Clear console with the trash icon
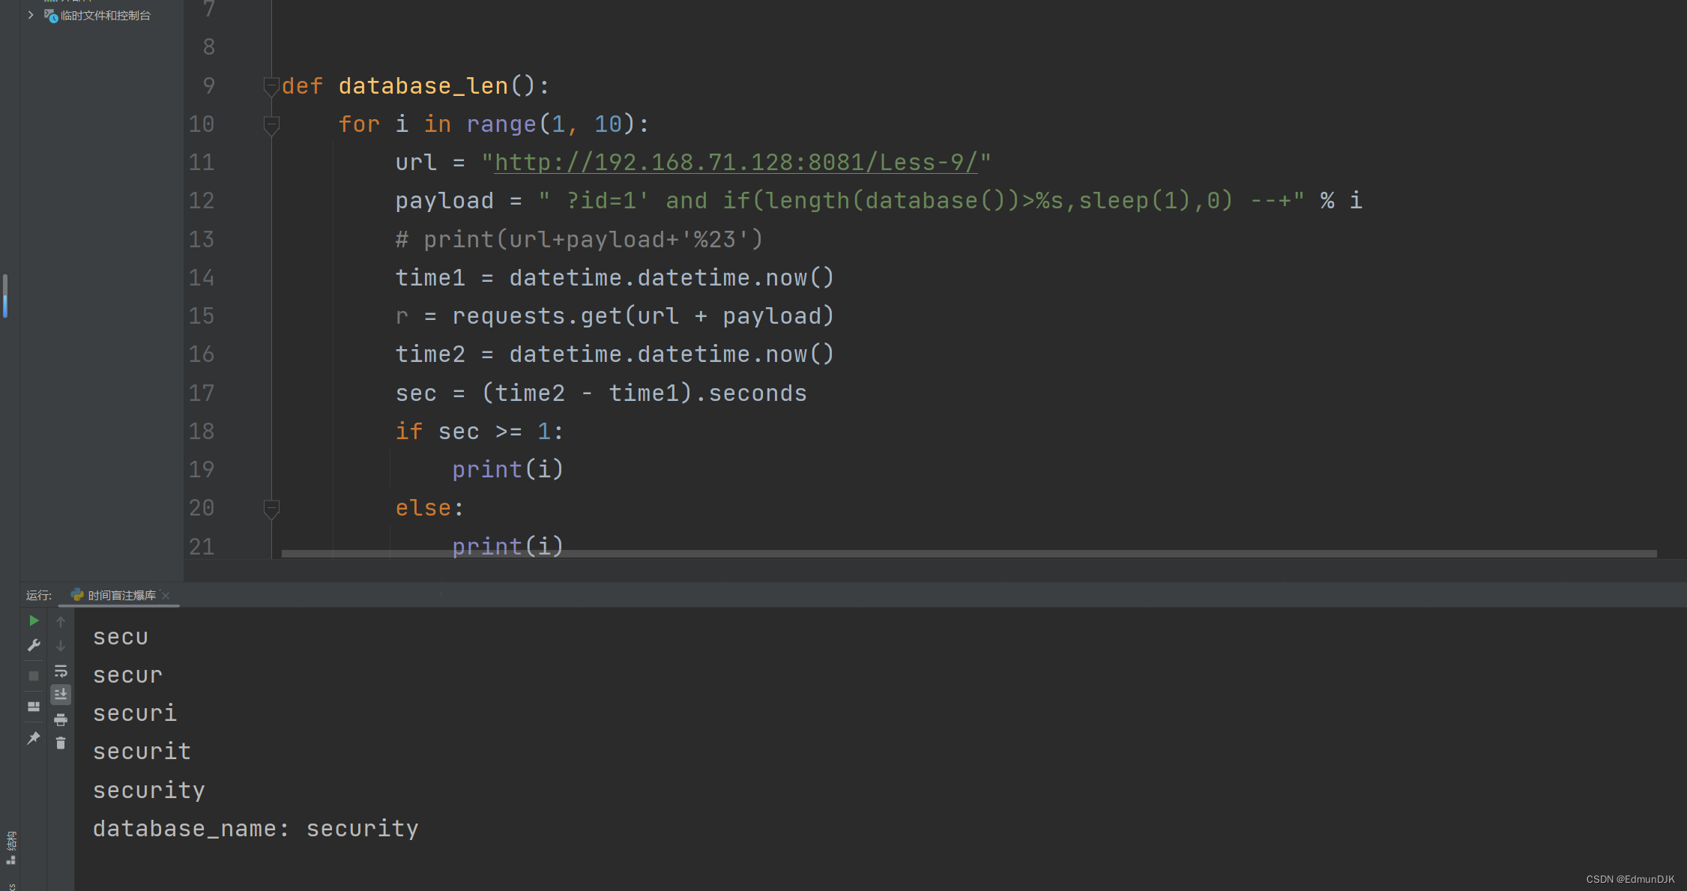1687x891 pixels. [x=61, y=743]
